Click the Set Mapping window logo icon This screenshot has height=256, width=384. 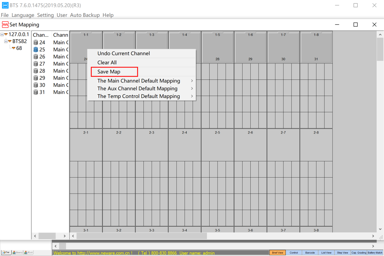click(x=5, y=25)
